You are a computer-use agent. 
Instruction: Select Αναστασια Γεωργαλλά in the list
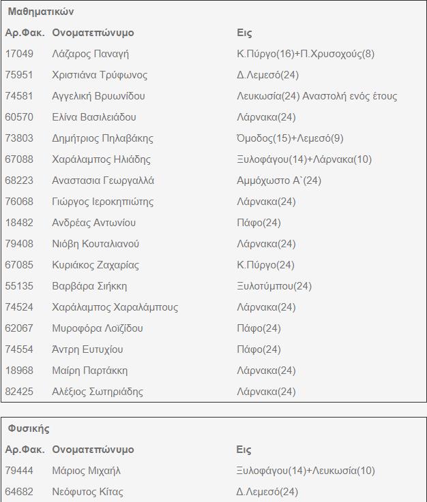(103, 181)
